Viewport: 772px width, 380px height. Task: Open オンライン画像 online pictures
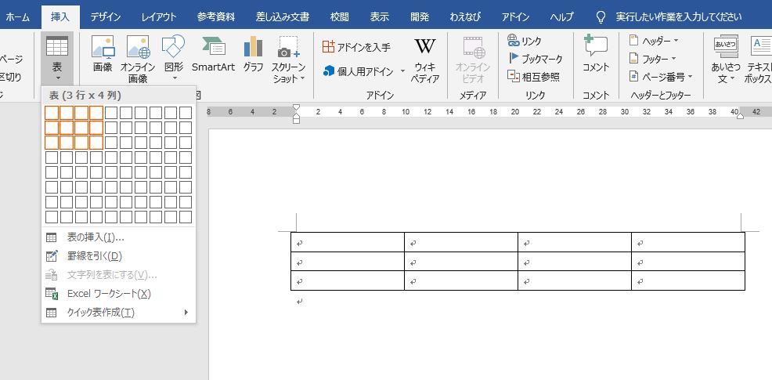(x=138, y=59)
